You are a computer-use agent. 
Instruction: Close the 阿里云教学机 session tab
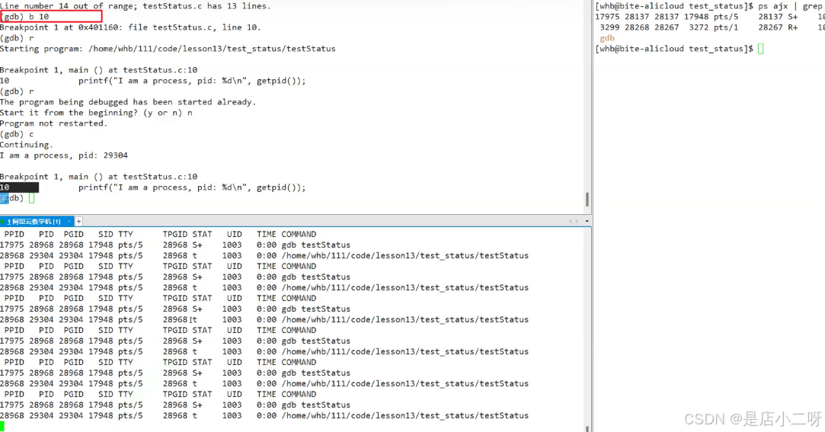click(67, 222)
